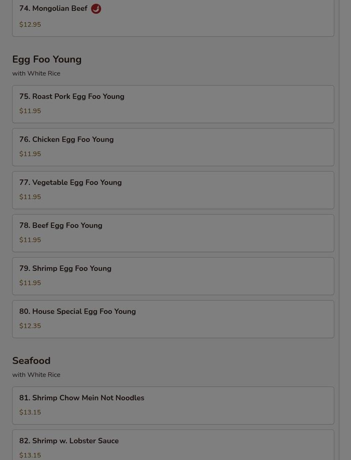The image size is (351, 460).
Task: Click the Egg Foo Young section heading
Action: point(47,60)
